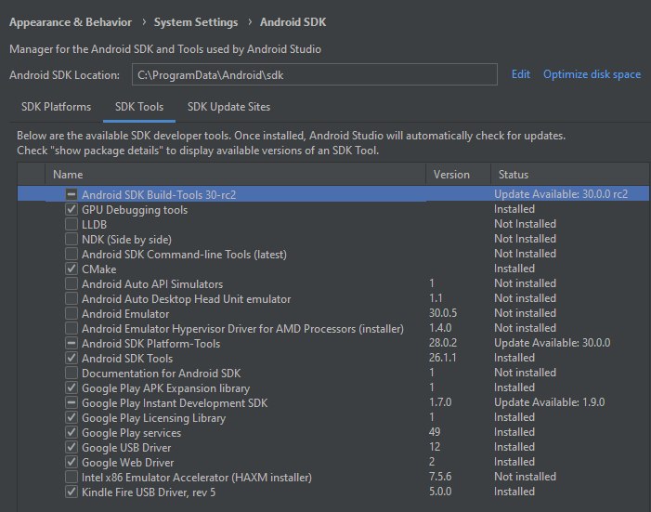
Task: Enable Android Auto API Simulators checkbox
Action: point(72,283)
